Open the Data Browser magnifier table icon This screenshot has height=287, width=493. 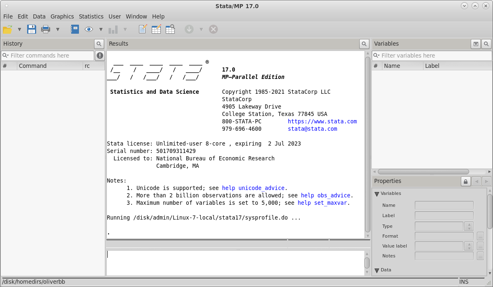tap(170, 29)
